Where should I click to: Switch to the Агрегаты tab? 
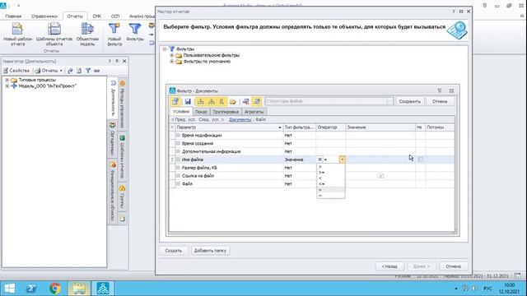(x=254, y=112)
